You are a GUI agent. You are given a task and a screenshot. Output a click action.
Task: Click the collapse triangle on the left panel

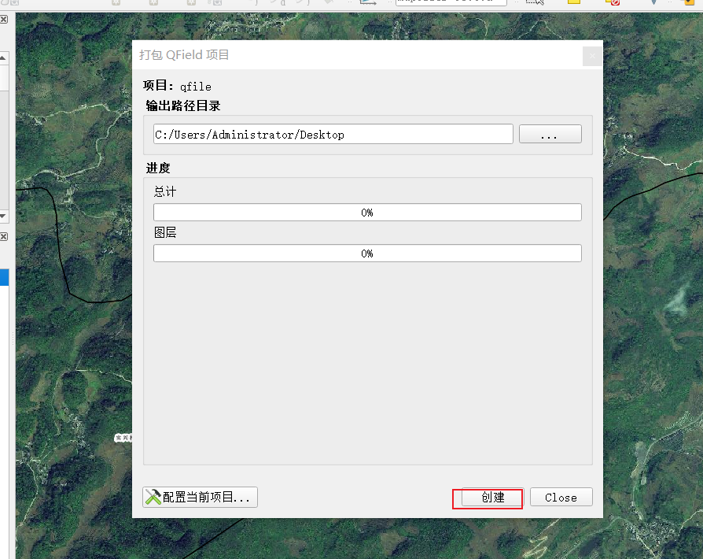(x=4, y=216)
